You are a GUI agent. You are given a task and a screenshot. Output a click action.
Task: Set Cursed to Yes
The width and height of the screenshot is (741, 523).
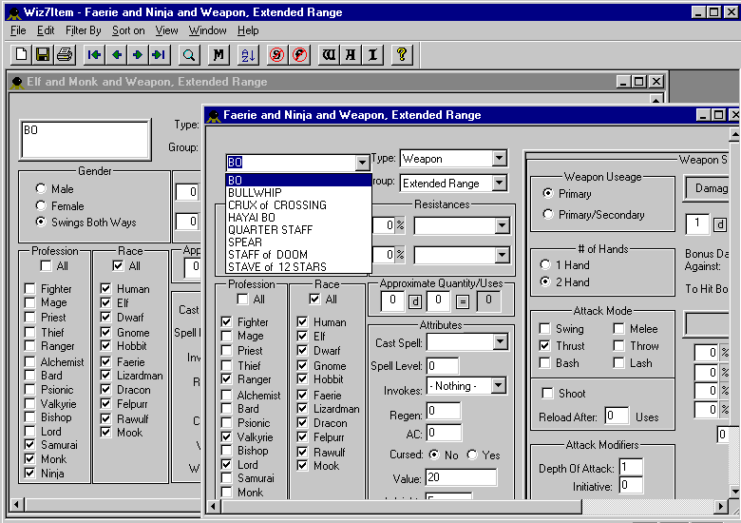click(x=471, y=455)
